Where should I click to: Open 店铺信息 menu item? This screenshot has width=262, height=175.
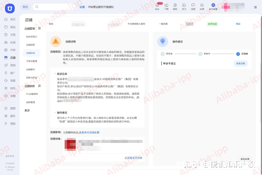(31, 45)
